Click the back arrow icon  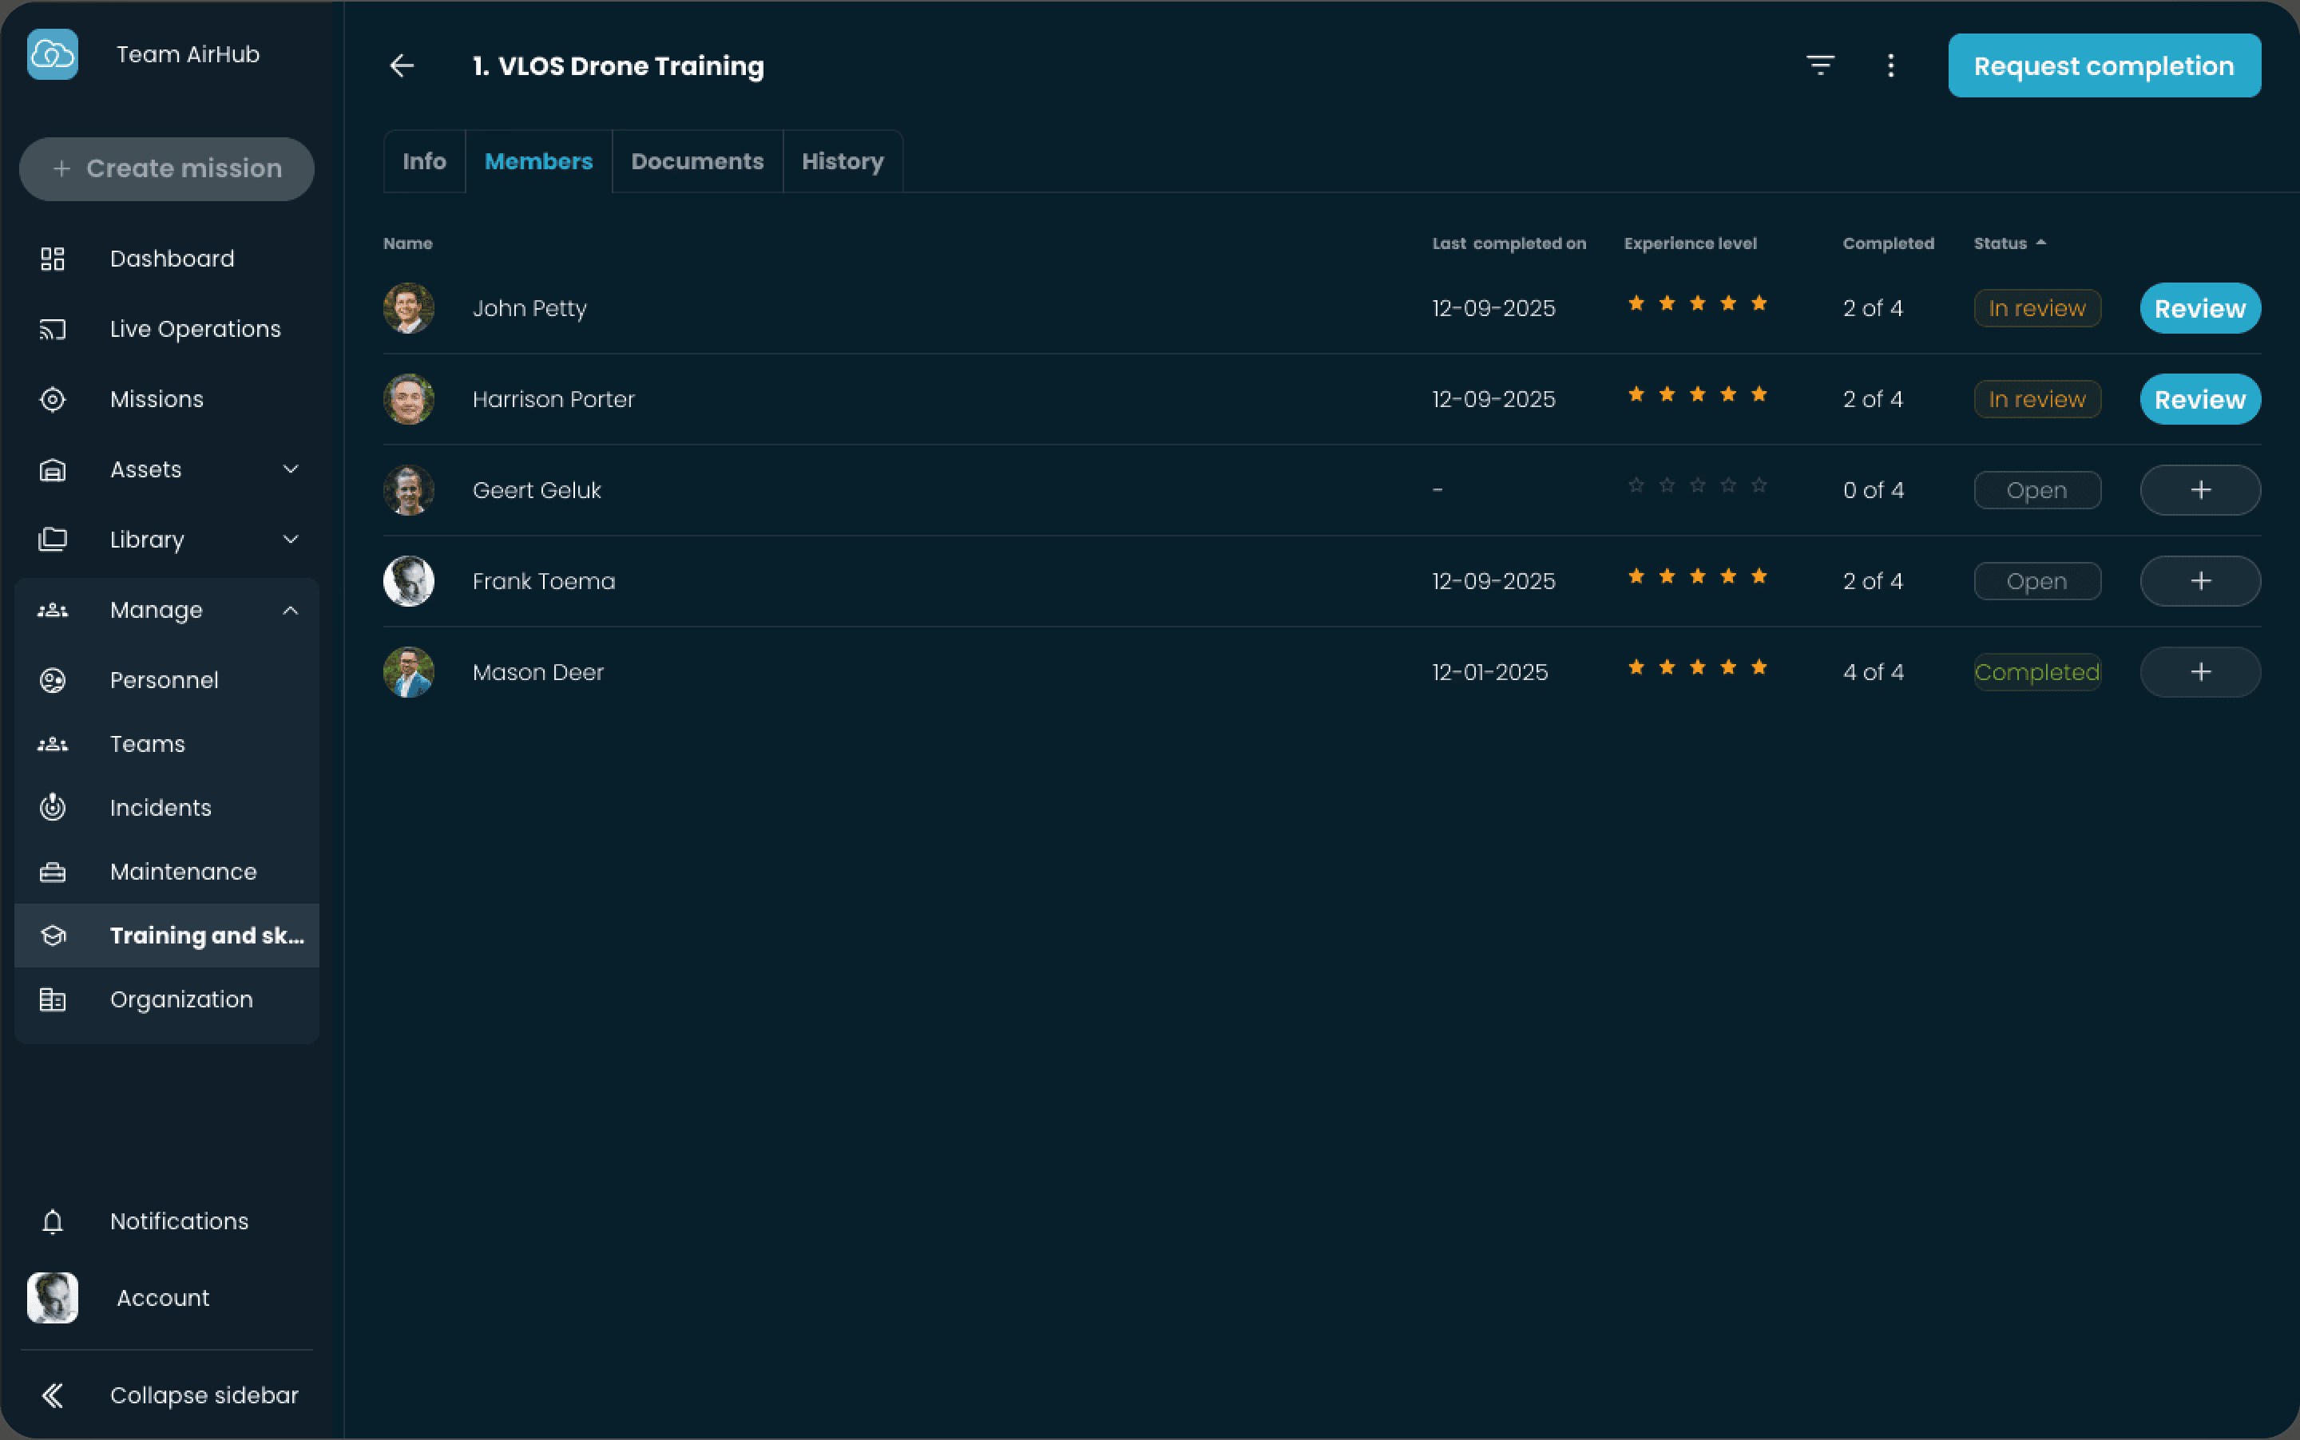click(x=402, y=65)
